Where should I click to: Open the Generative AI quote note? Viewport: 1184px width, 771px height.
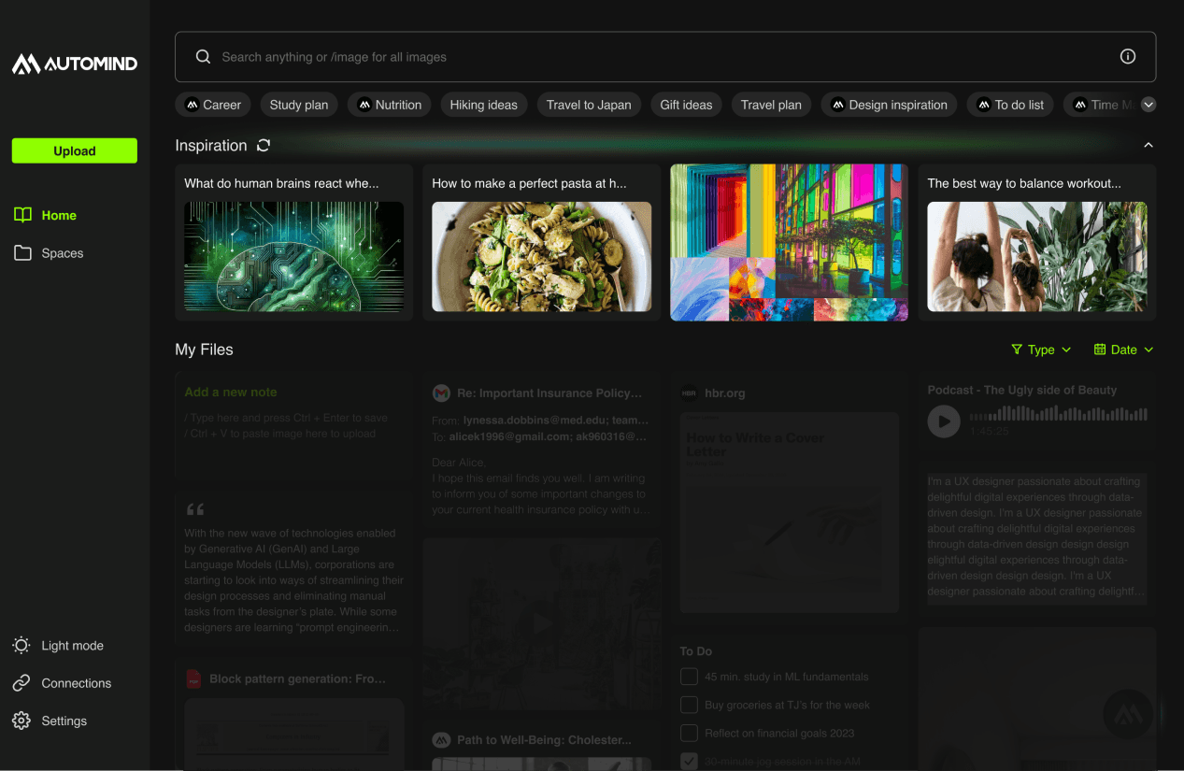[x=293, y=570]
